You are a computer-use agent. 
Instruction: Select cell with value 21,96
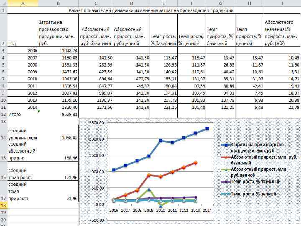(58, 191)
